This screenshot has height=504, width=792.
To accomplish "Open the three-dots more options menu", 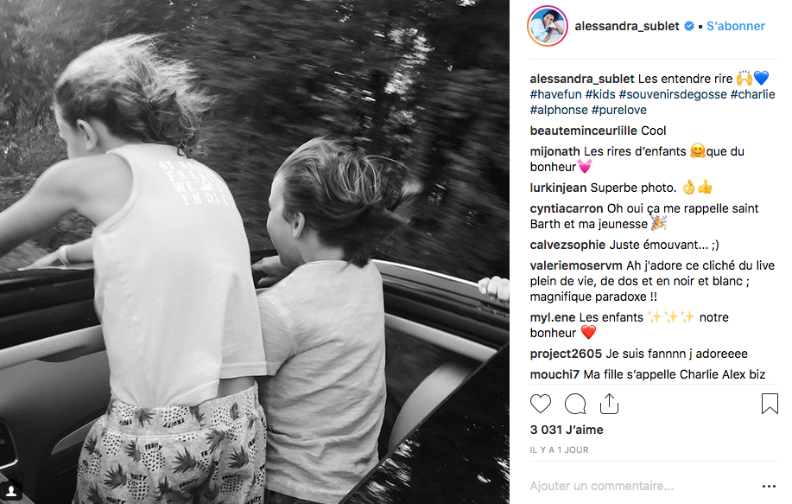I will (x=769, y=487).
